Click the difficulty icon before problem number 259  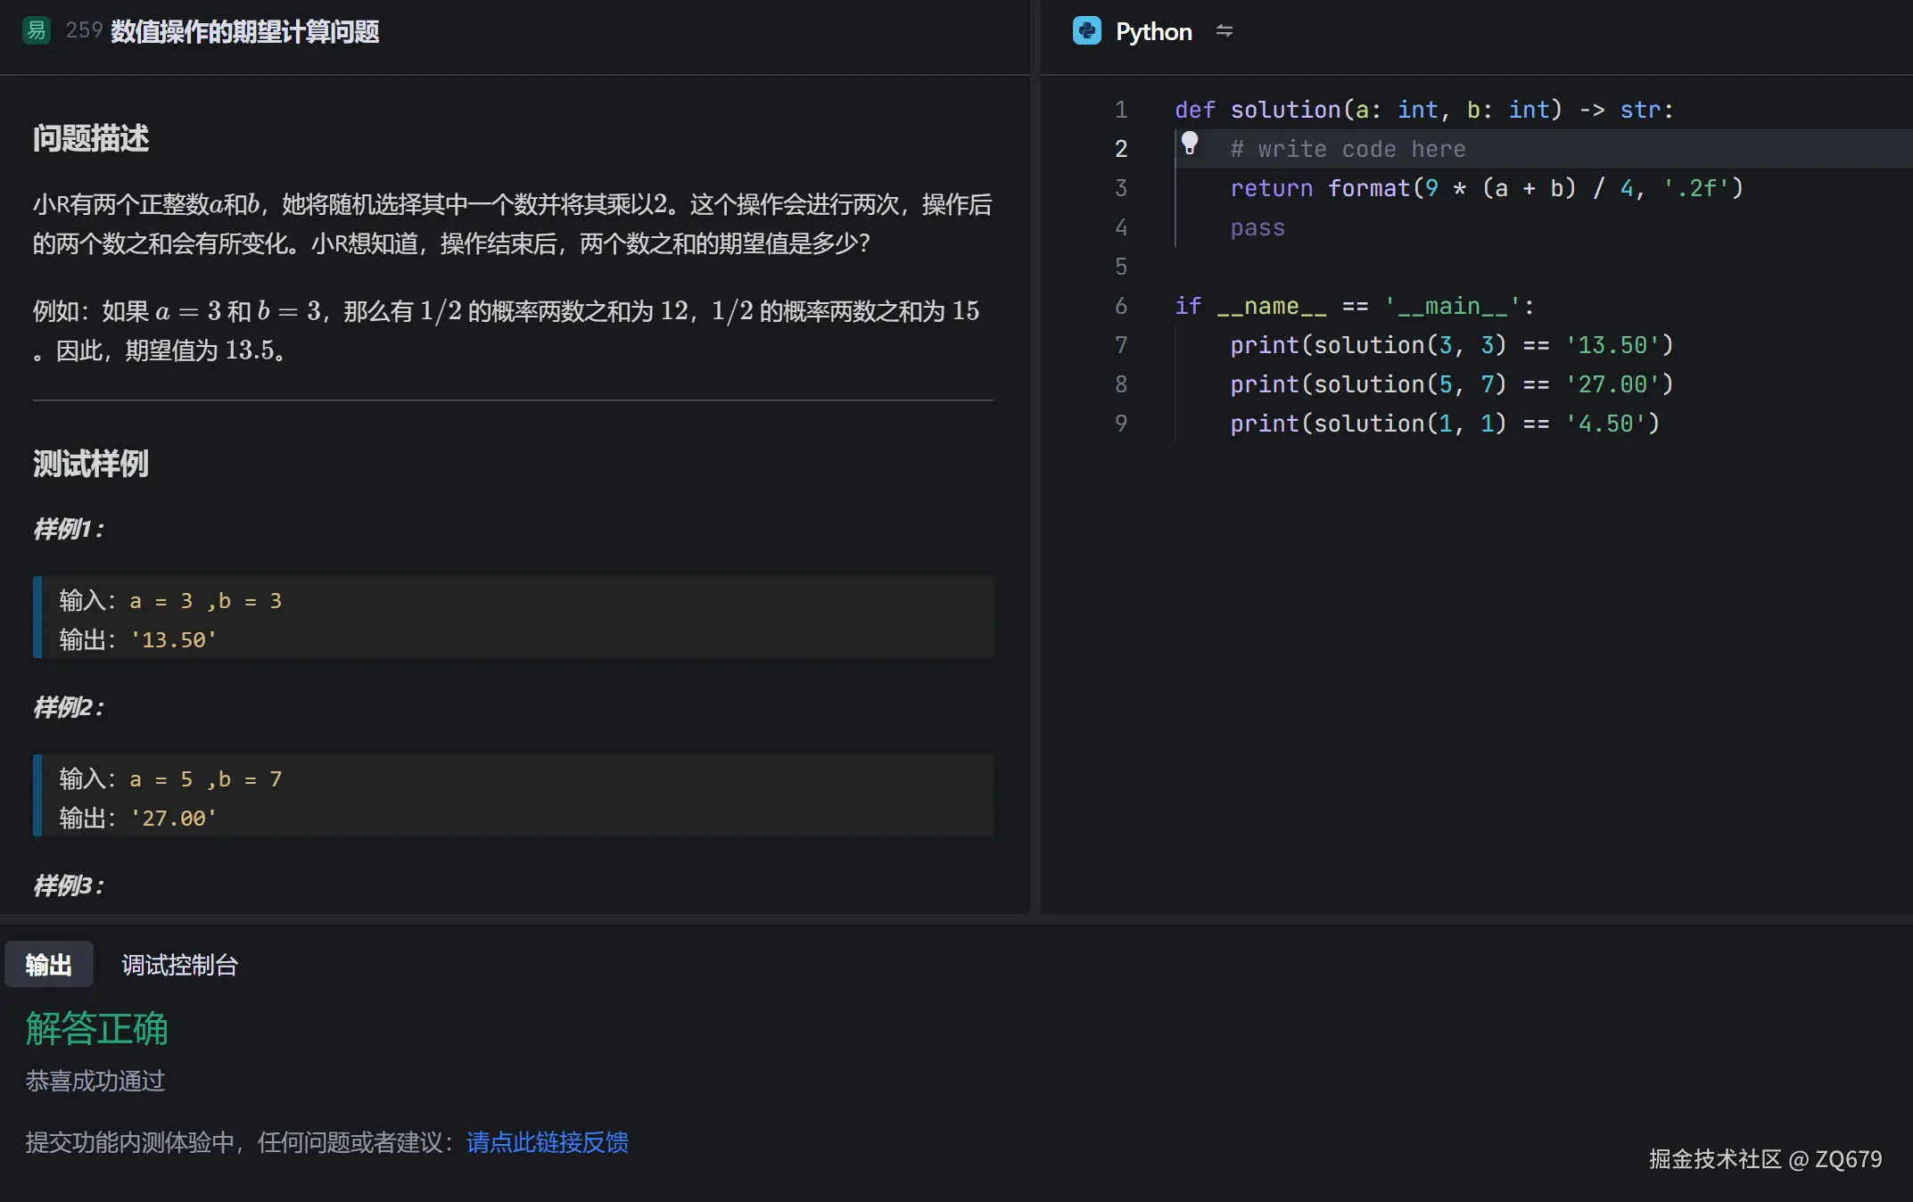[36, 30]
